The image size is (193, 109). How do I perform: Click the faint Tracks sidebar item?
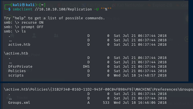click(22, 97)
